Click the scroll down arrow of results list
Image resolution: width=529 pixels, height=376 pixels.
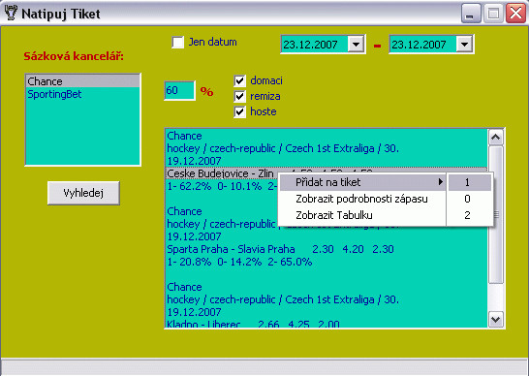click(496, 319)
